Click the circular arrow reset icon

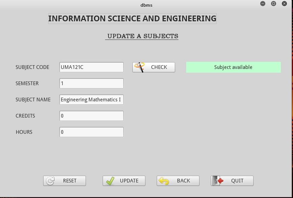click(50, 181)
